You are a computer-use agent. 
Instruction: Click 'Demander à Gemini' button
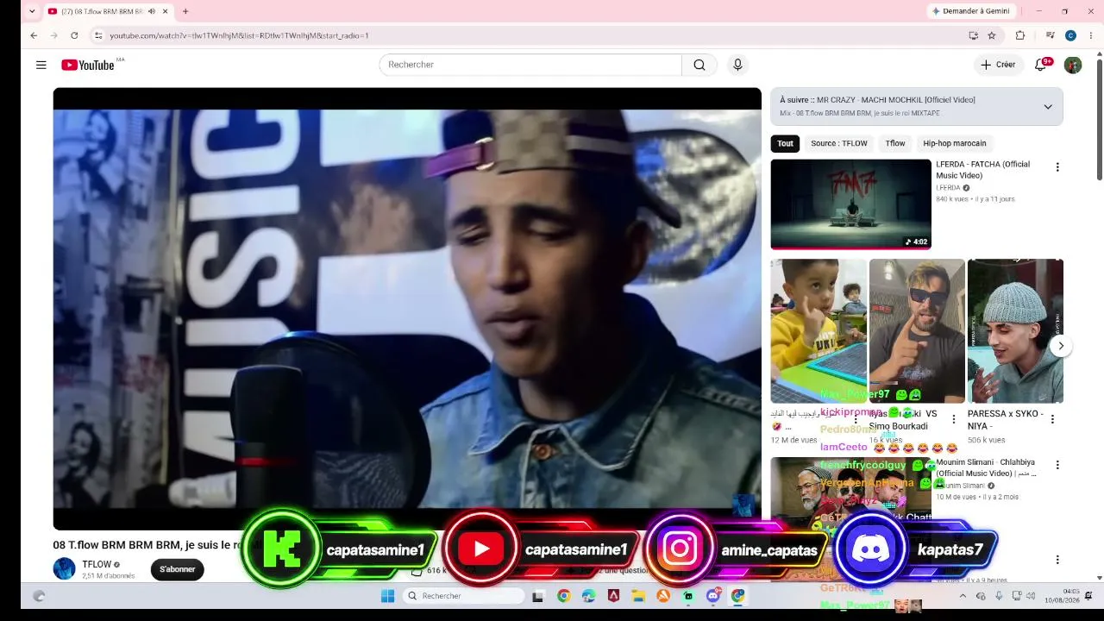[x=971, y=11]
